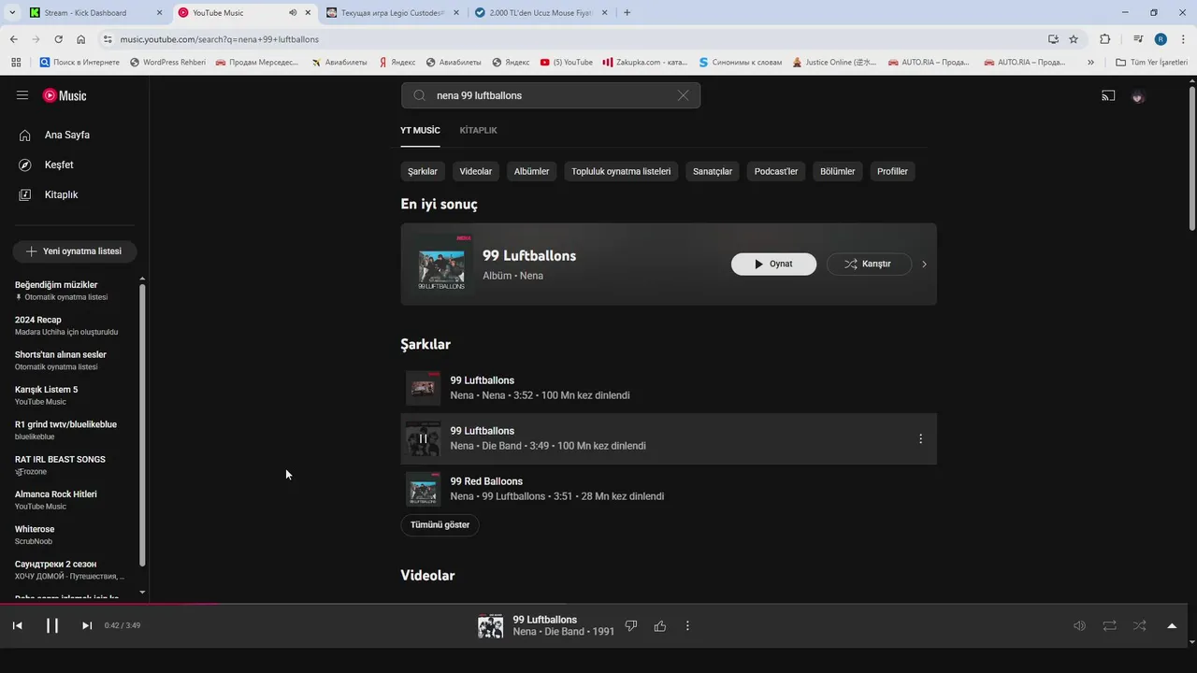Click now playing album thumbnail
The width and height of the screenshot is (1197, 673).
tap(490, 626)
